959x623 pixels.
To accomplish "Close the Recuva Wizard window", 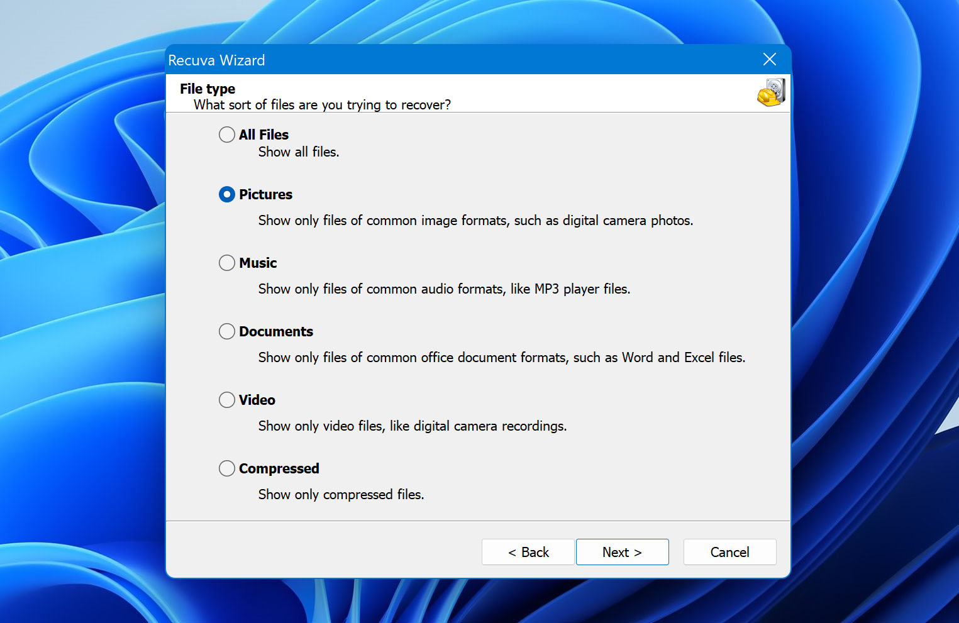I will (x=769, y=59).
